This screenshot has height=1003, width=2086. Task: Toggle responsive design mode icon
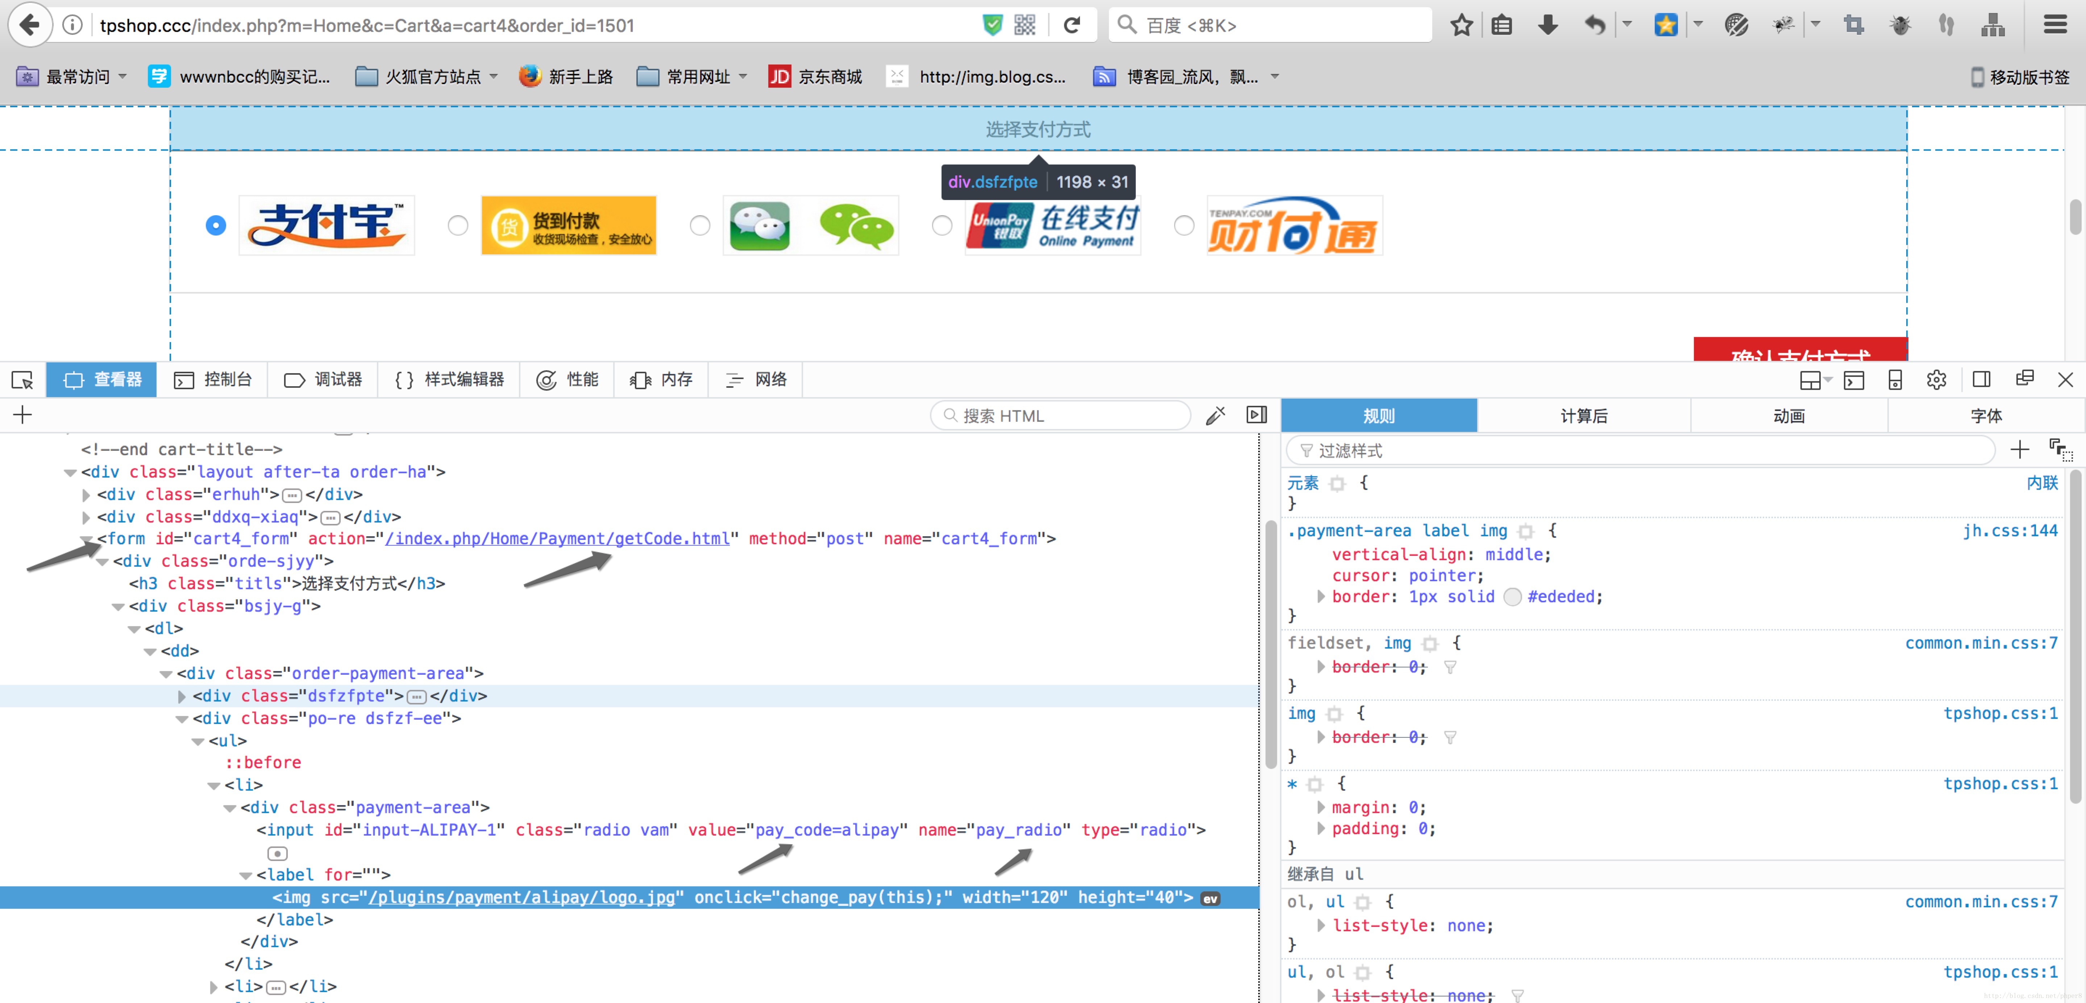coord(1895,380)
